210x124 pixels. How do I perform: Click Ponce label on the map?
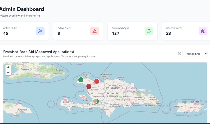(x=187, y=112)
